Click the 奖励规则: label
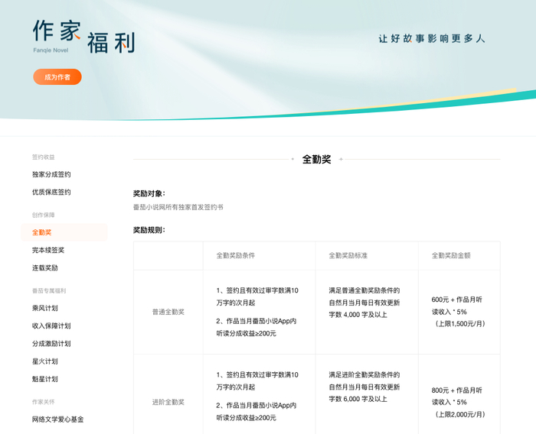Screen dimensions: 536x434 coord(149,230)
